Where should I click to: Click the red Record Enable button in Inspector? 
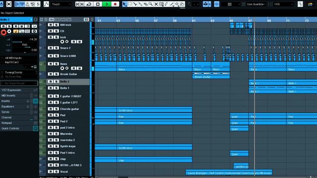(x=3, y=32)
